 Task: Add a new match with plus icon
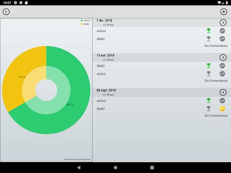(x=224, y=12)
